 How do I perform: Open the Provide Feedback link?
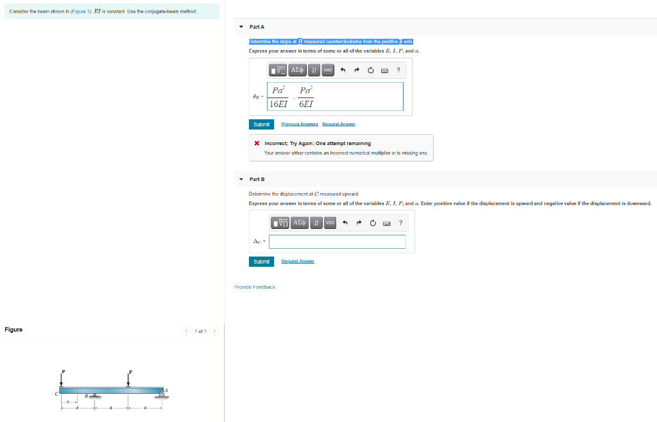click(x=254, y=287)
